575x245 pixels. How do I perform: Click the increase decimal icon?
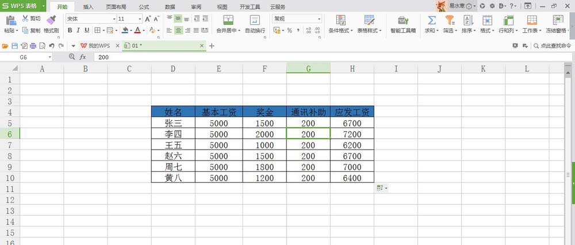click(x=308, y=30)
